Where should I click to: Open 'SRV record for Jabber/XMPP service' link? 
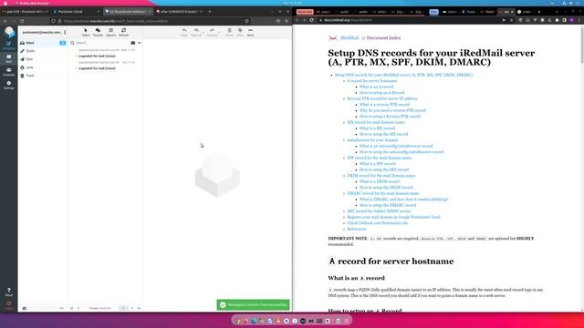[379, 210]
